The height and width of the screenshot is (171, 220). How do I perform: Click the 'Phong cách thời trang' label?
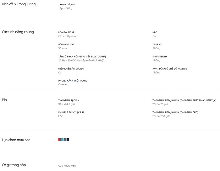click(x=73, y=81)
